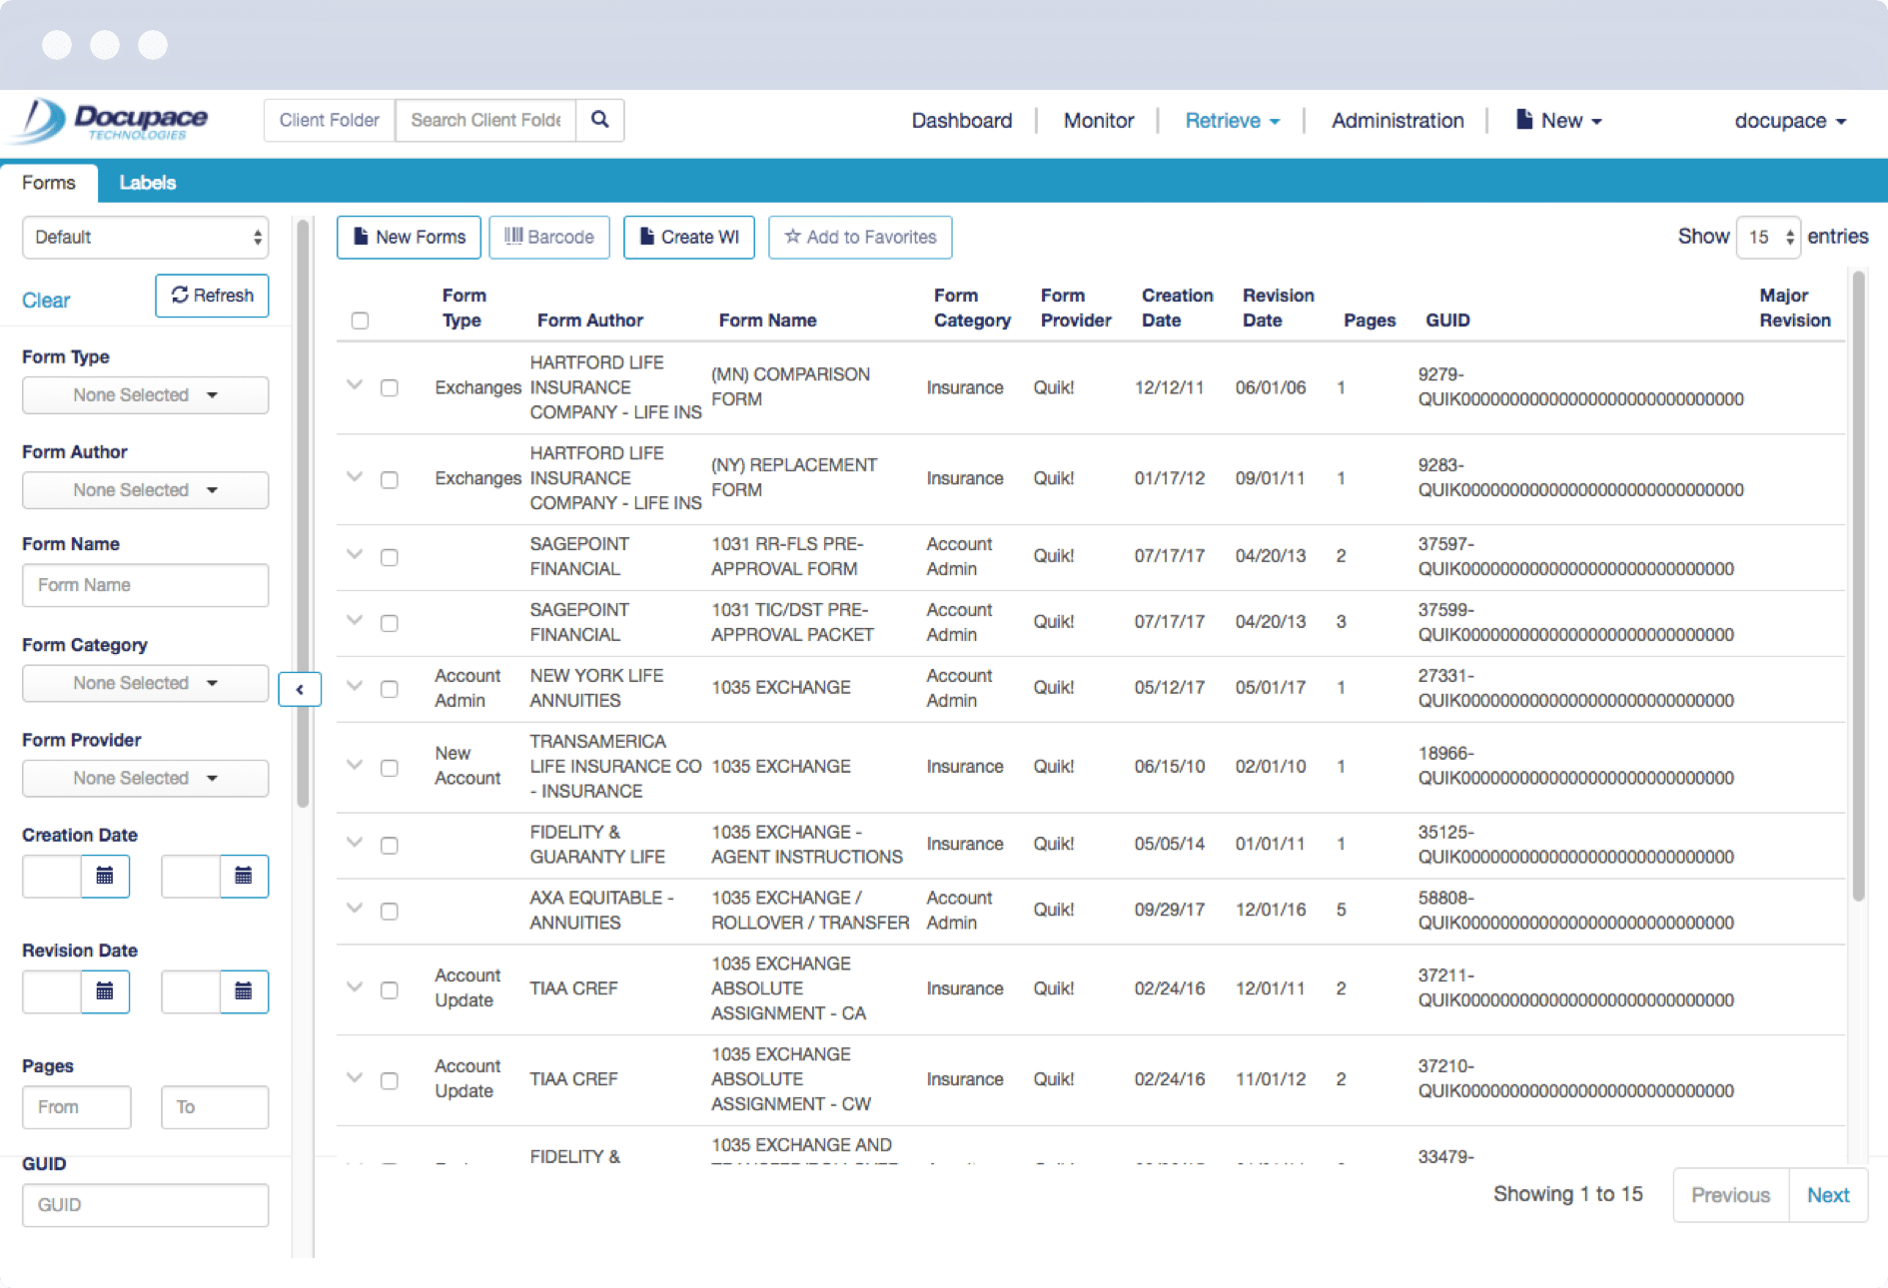Click the Refresh button
The image size is (1888, 1288).
(212, 296)
